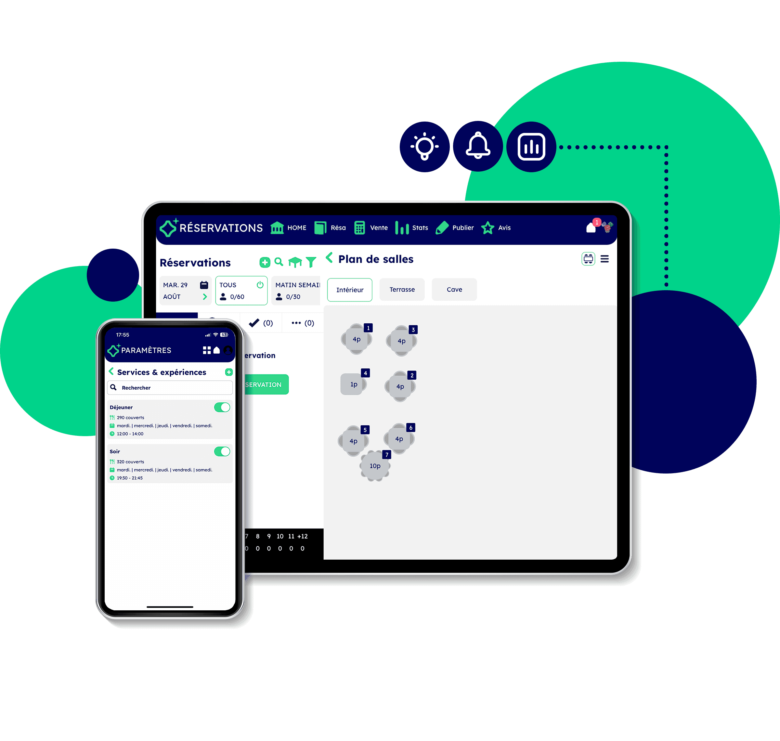Switch to the Terrasse tab
This screenshot has width=780, height=741.
(x=403, y=289)
